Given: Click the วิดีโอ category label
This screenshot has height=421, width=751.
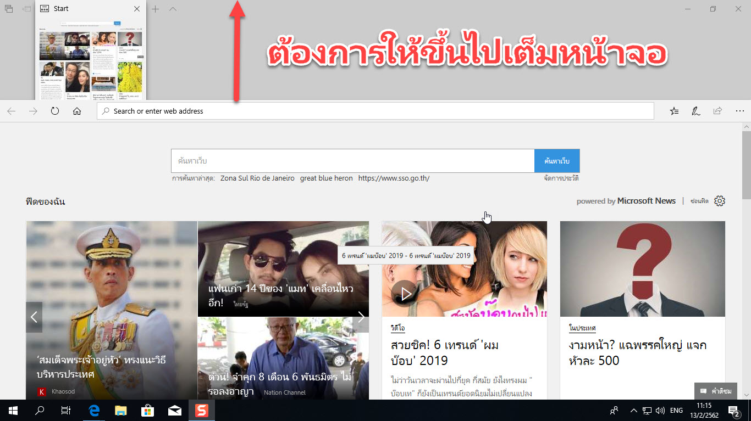Looking at the screenshot, I should 397,328.
